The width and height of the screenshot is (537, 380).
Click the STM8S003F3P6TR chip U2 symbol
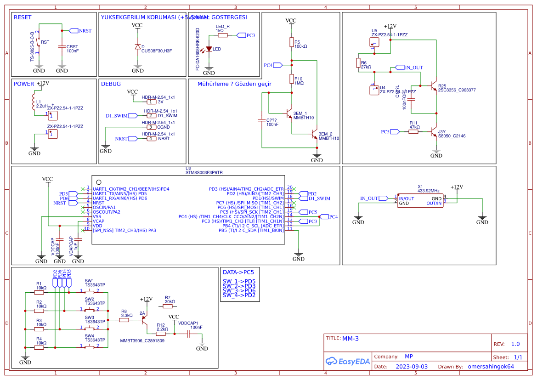coord(188,209)
